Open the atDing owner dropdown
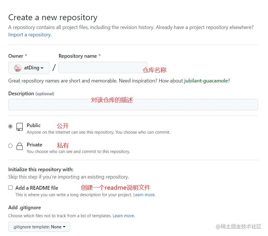The height and width of the screenshot is (236, 268). [x=29, y=68]
